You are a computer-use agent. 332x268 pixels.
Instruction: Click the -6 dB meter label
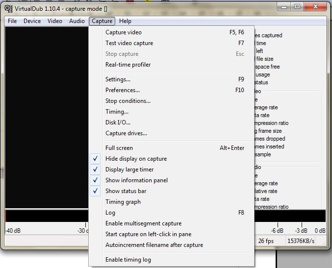(277, 231)
